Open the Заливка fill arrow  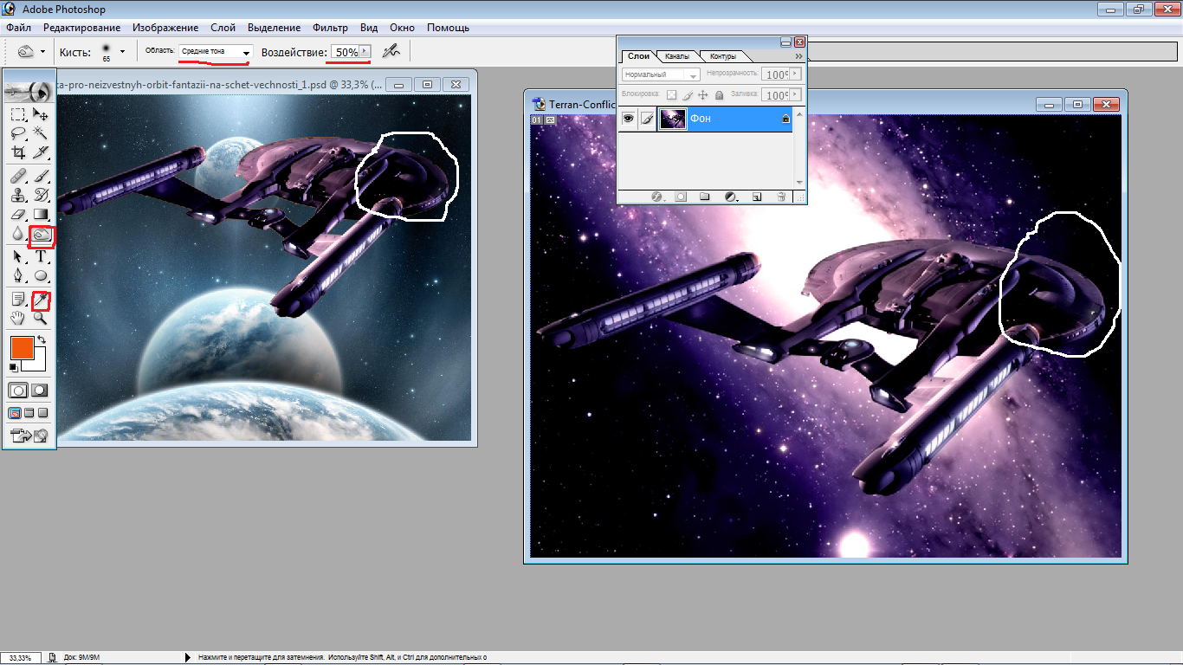point(795,95)
